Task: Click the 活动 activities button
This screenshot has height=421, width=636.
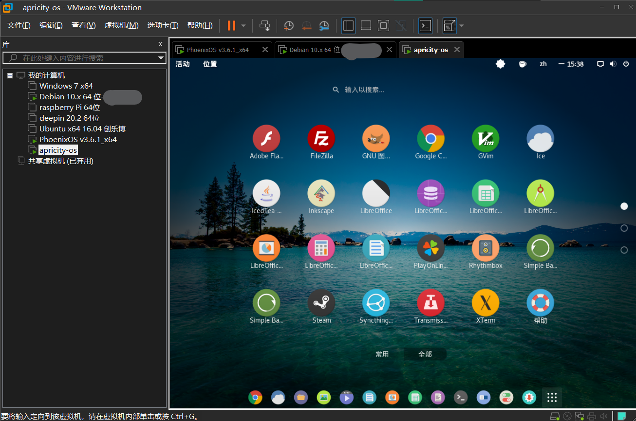Action: point(183,64)
